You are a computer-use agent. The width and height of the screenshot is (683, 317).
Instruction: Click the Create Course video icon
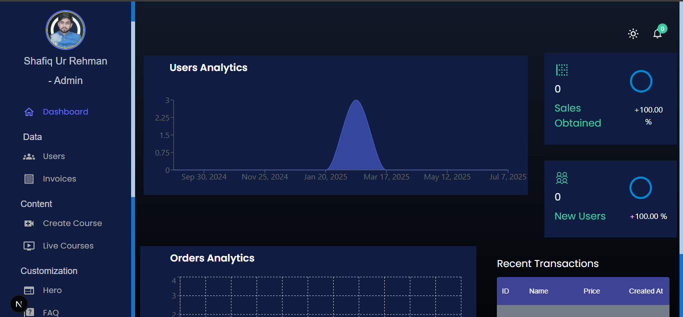29,223
